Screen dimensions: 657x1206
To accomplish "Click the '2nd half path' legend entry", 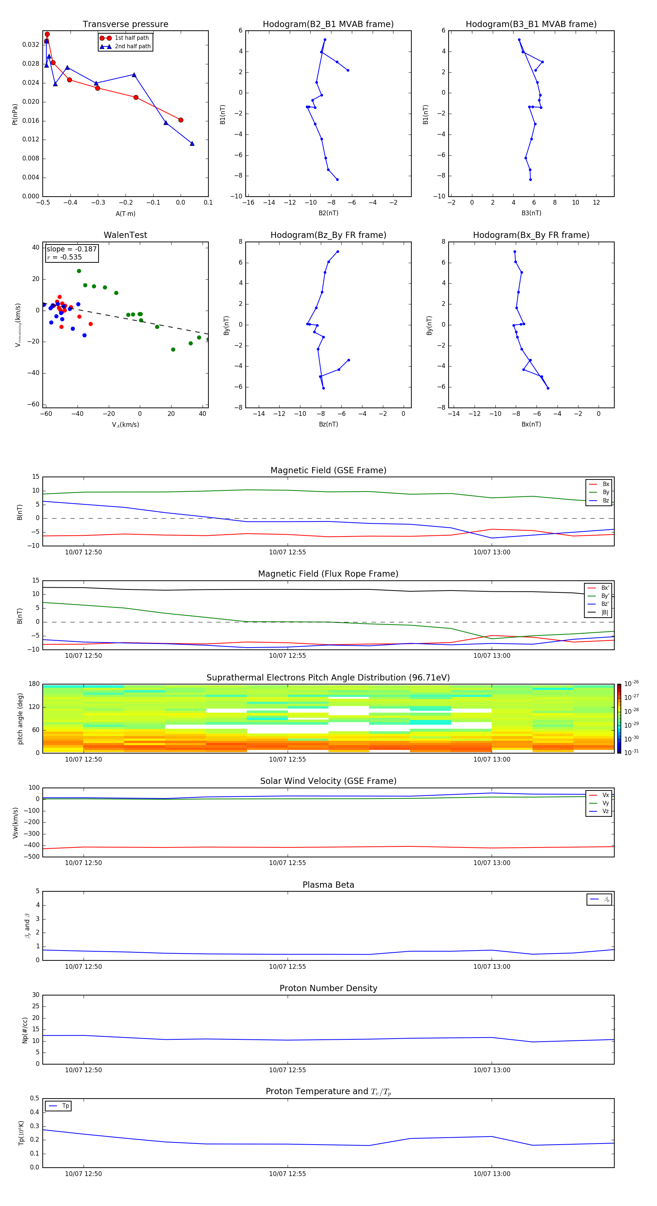I will (x=125, y=46).
